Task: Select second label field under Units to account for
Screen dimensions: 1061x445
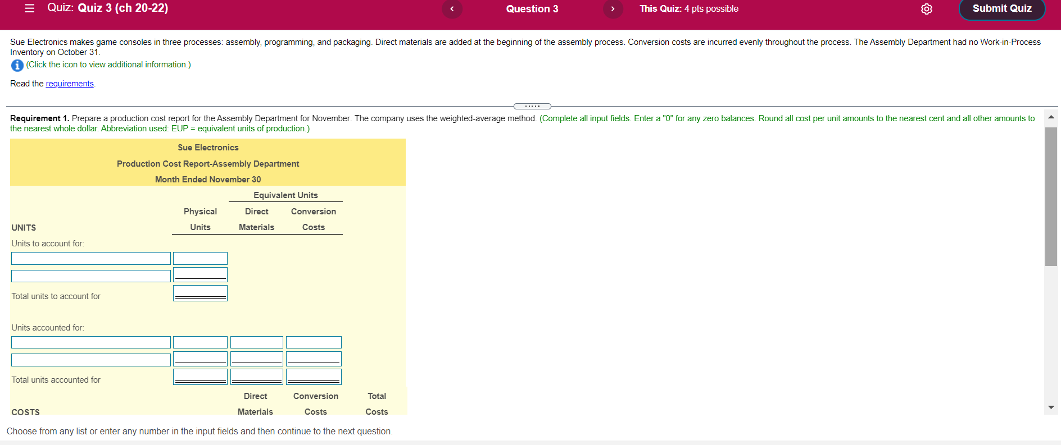Action: (91, 276)
